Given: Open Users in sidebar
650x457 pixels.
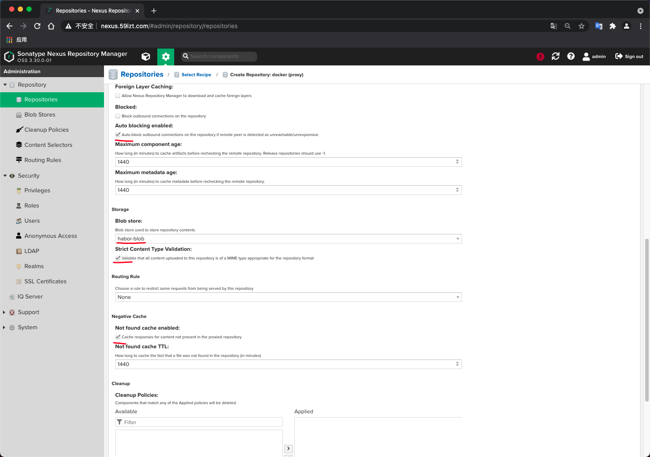Looking at the screenshot, I should point(52,221).
